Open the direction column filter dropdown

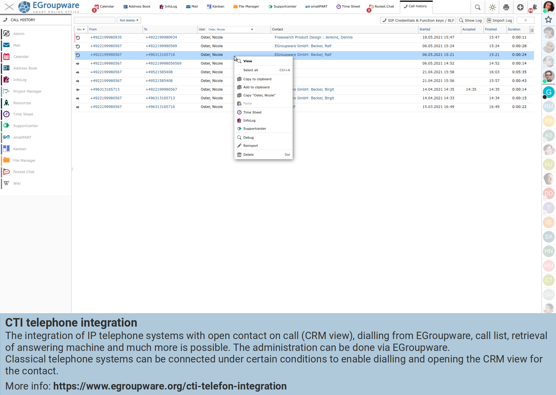tap(81, 29)
